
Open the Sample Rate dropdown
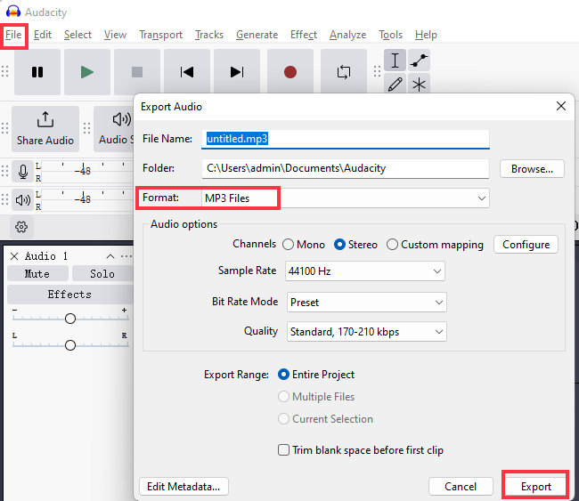365,271
